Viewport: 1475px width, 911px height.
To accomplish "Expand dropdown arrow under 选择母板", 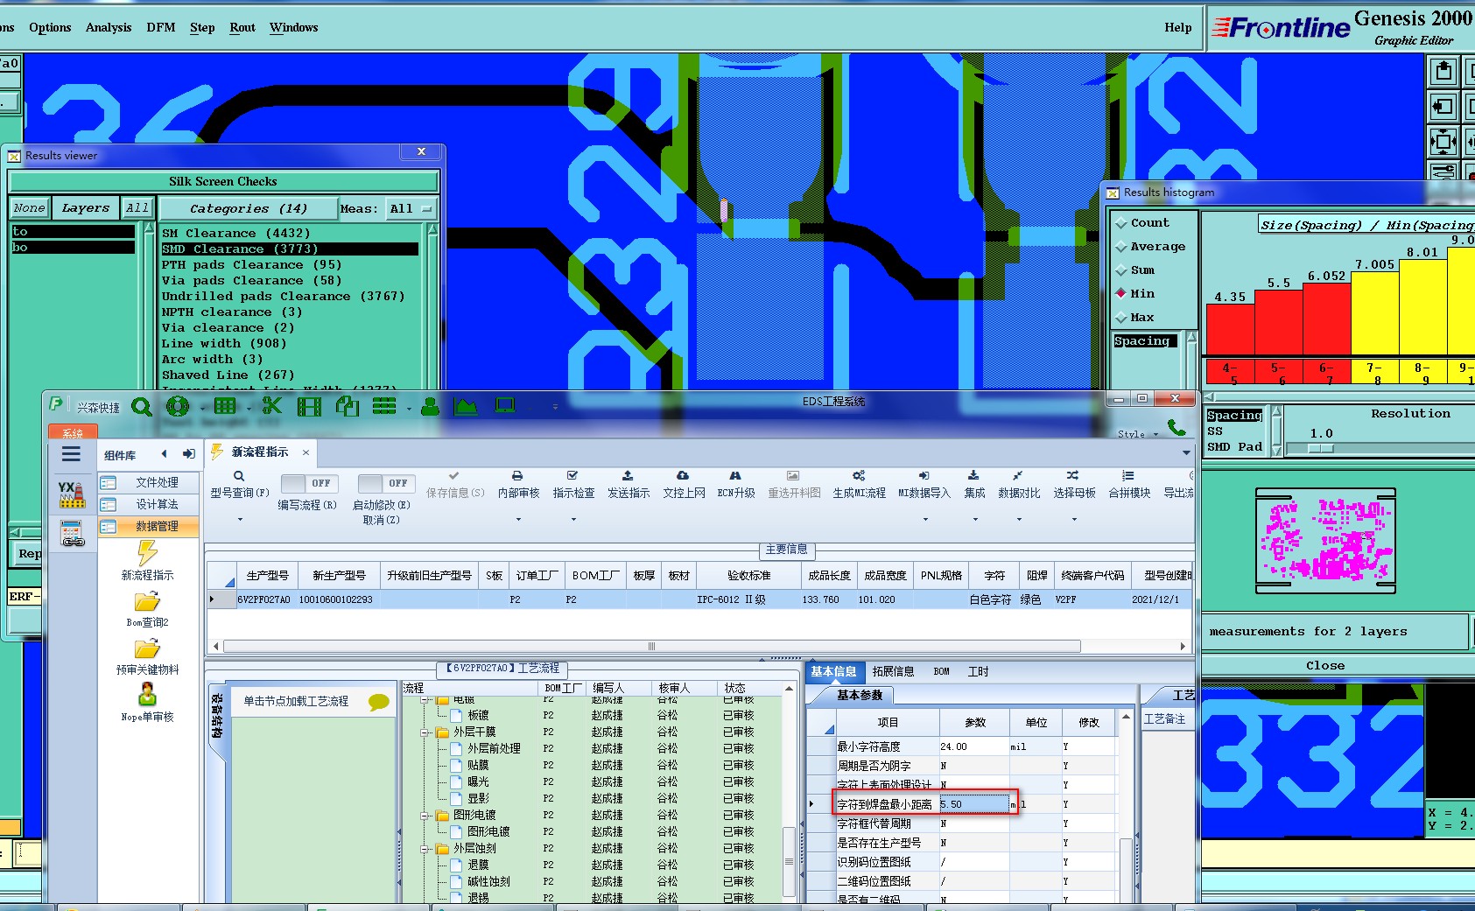I will pyautogui.click(x=1074, y=520).
